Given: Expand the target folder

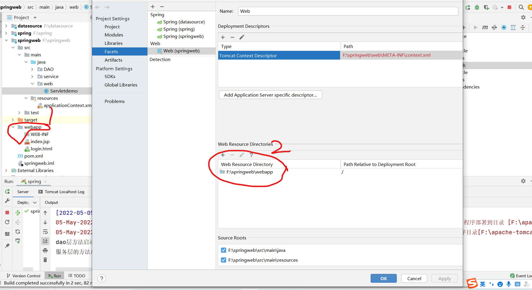Looking at the screenshot, I should point(13,120).
